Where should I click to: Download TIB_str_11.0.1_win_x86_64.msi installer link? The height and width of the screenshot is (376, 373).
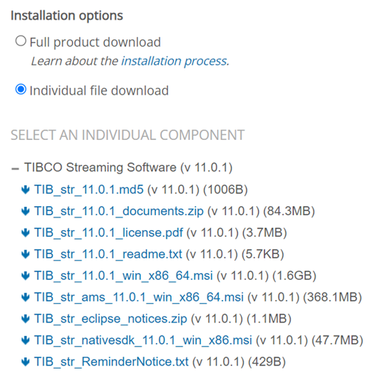coord(123,275)
